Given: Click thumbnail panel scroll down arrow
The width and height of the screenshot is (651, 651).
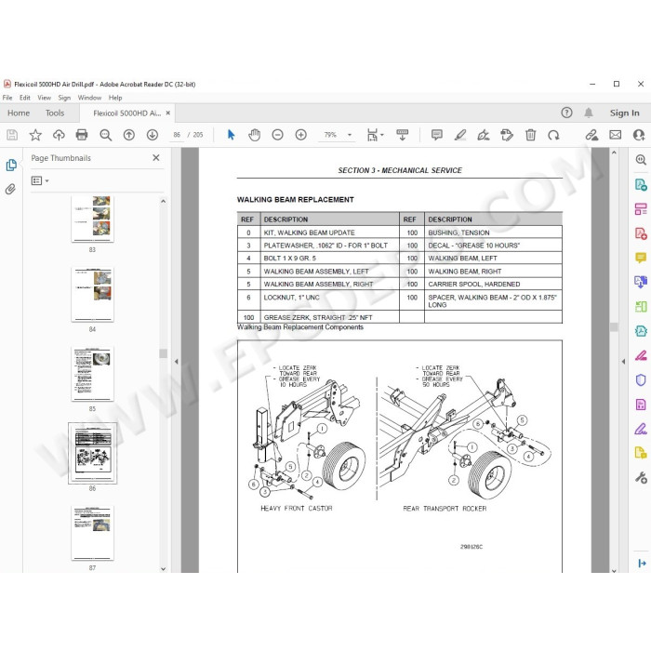Looking at the screenshot, I should tap(163, 569).
